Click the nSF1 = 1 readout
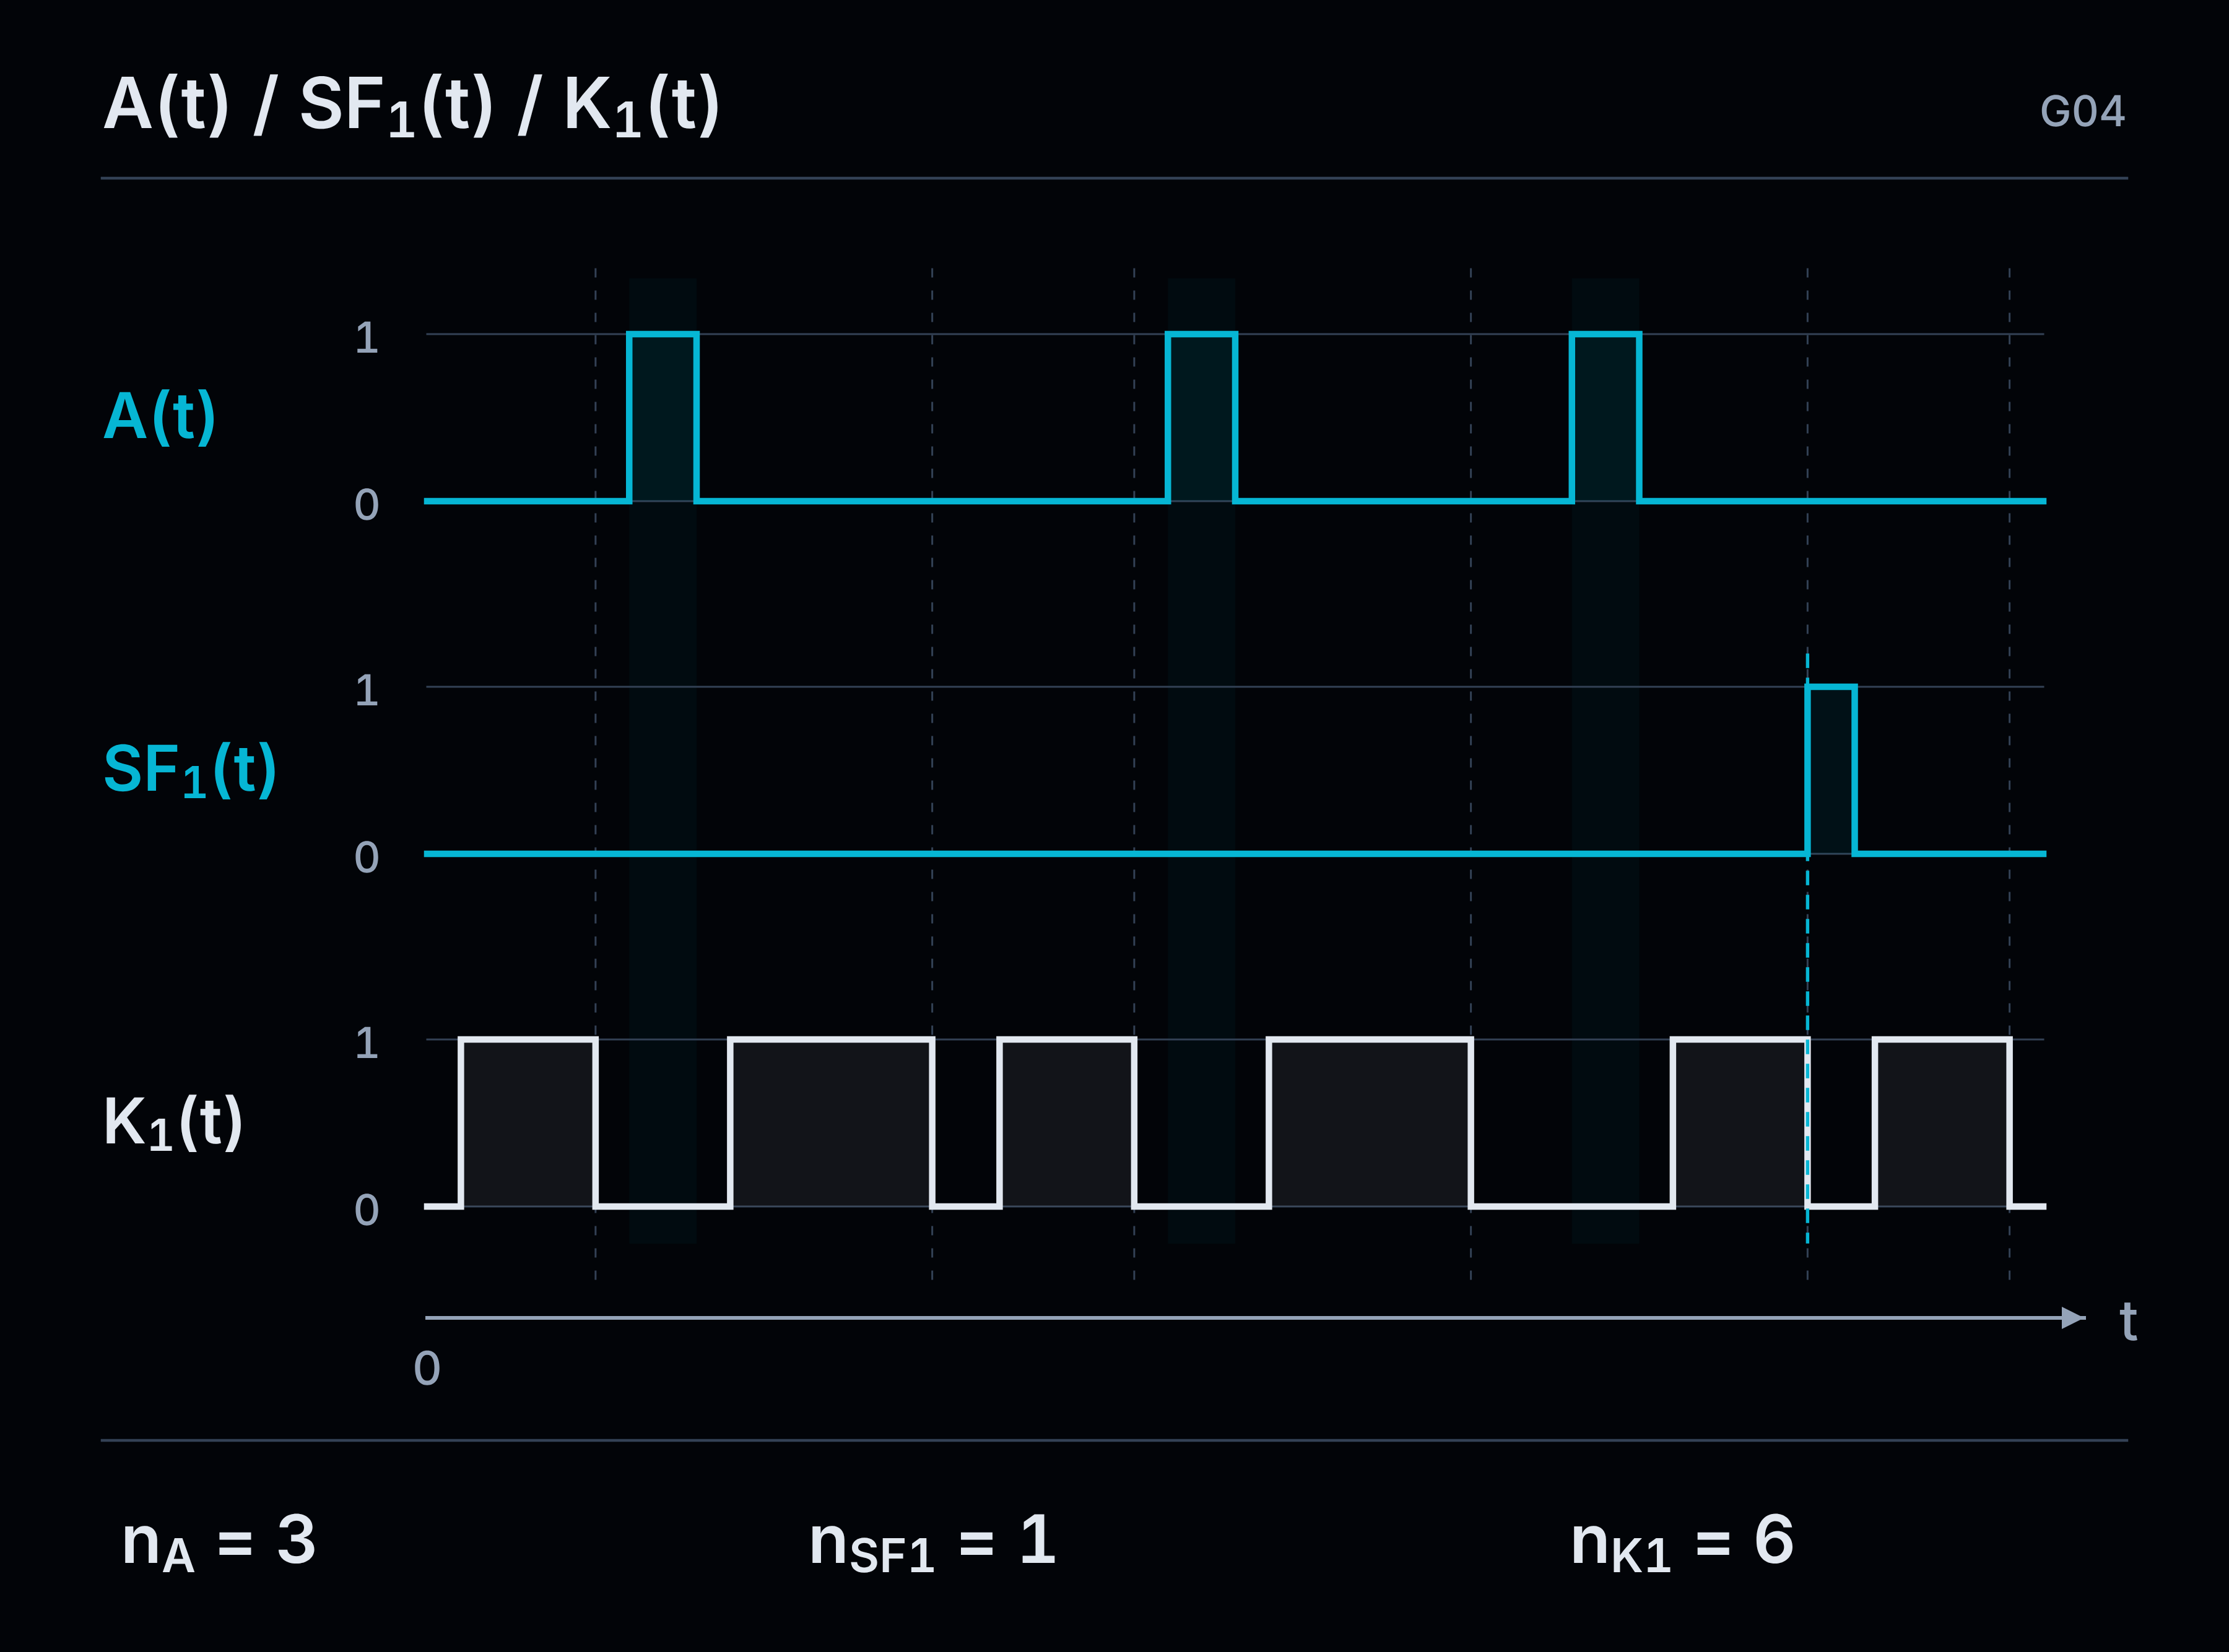Image resolution: width=2229 pixels, height=1652 pixels. [932, 1542]
